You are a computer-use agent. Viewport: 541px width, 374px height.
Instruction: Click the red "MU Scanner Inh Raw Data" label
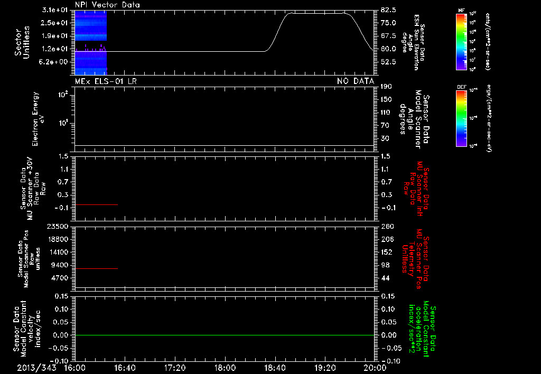point(416,189)
